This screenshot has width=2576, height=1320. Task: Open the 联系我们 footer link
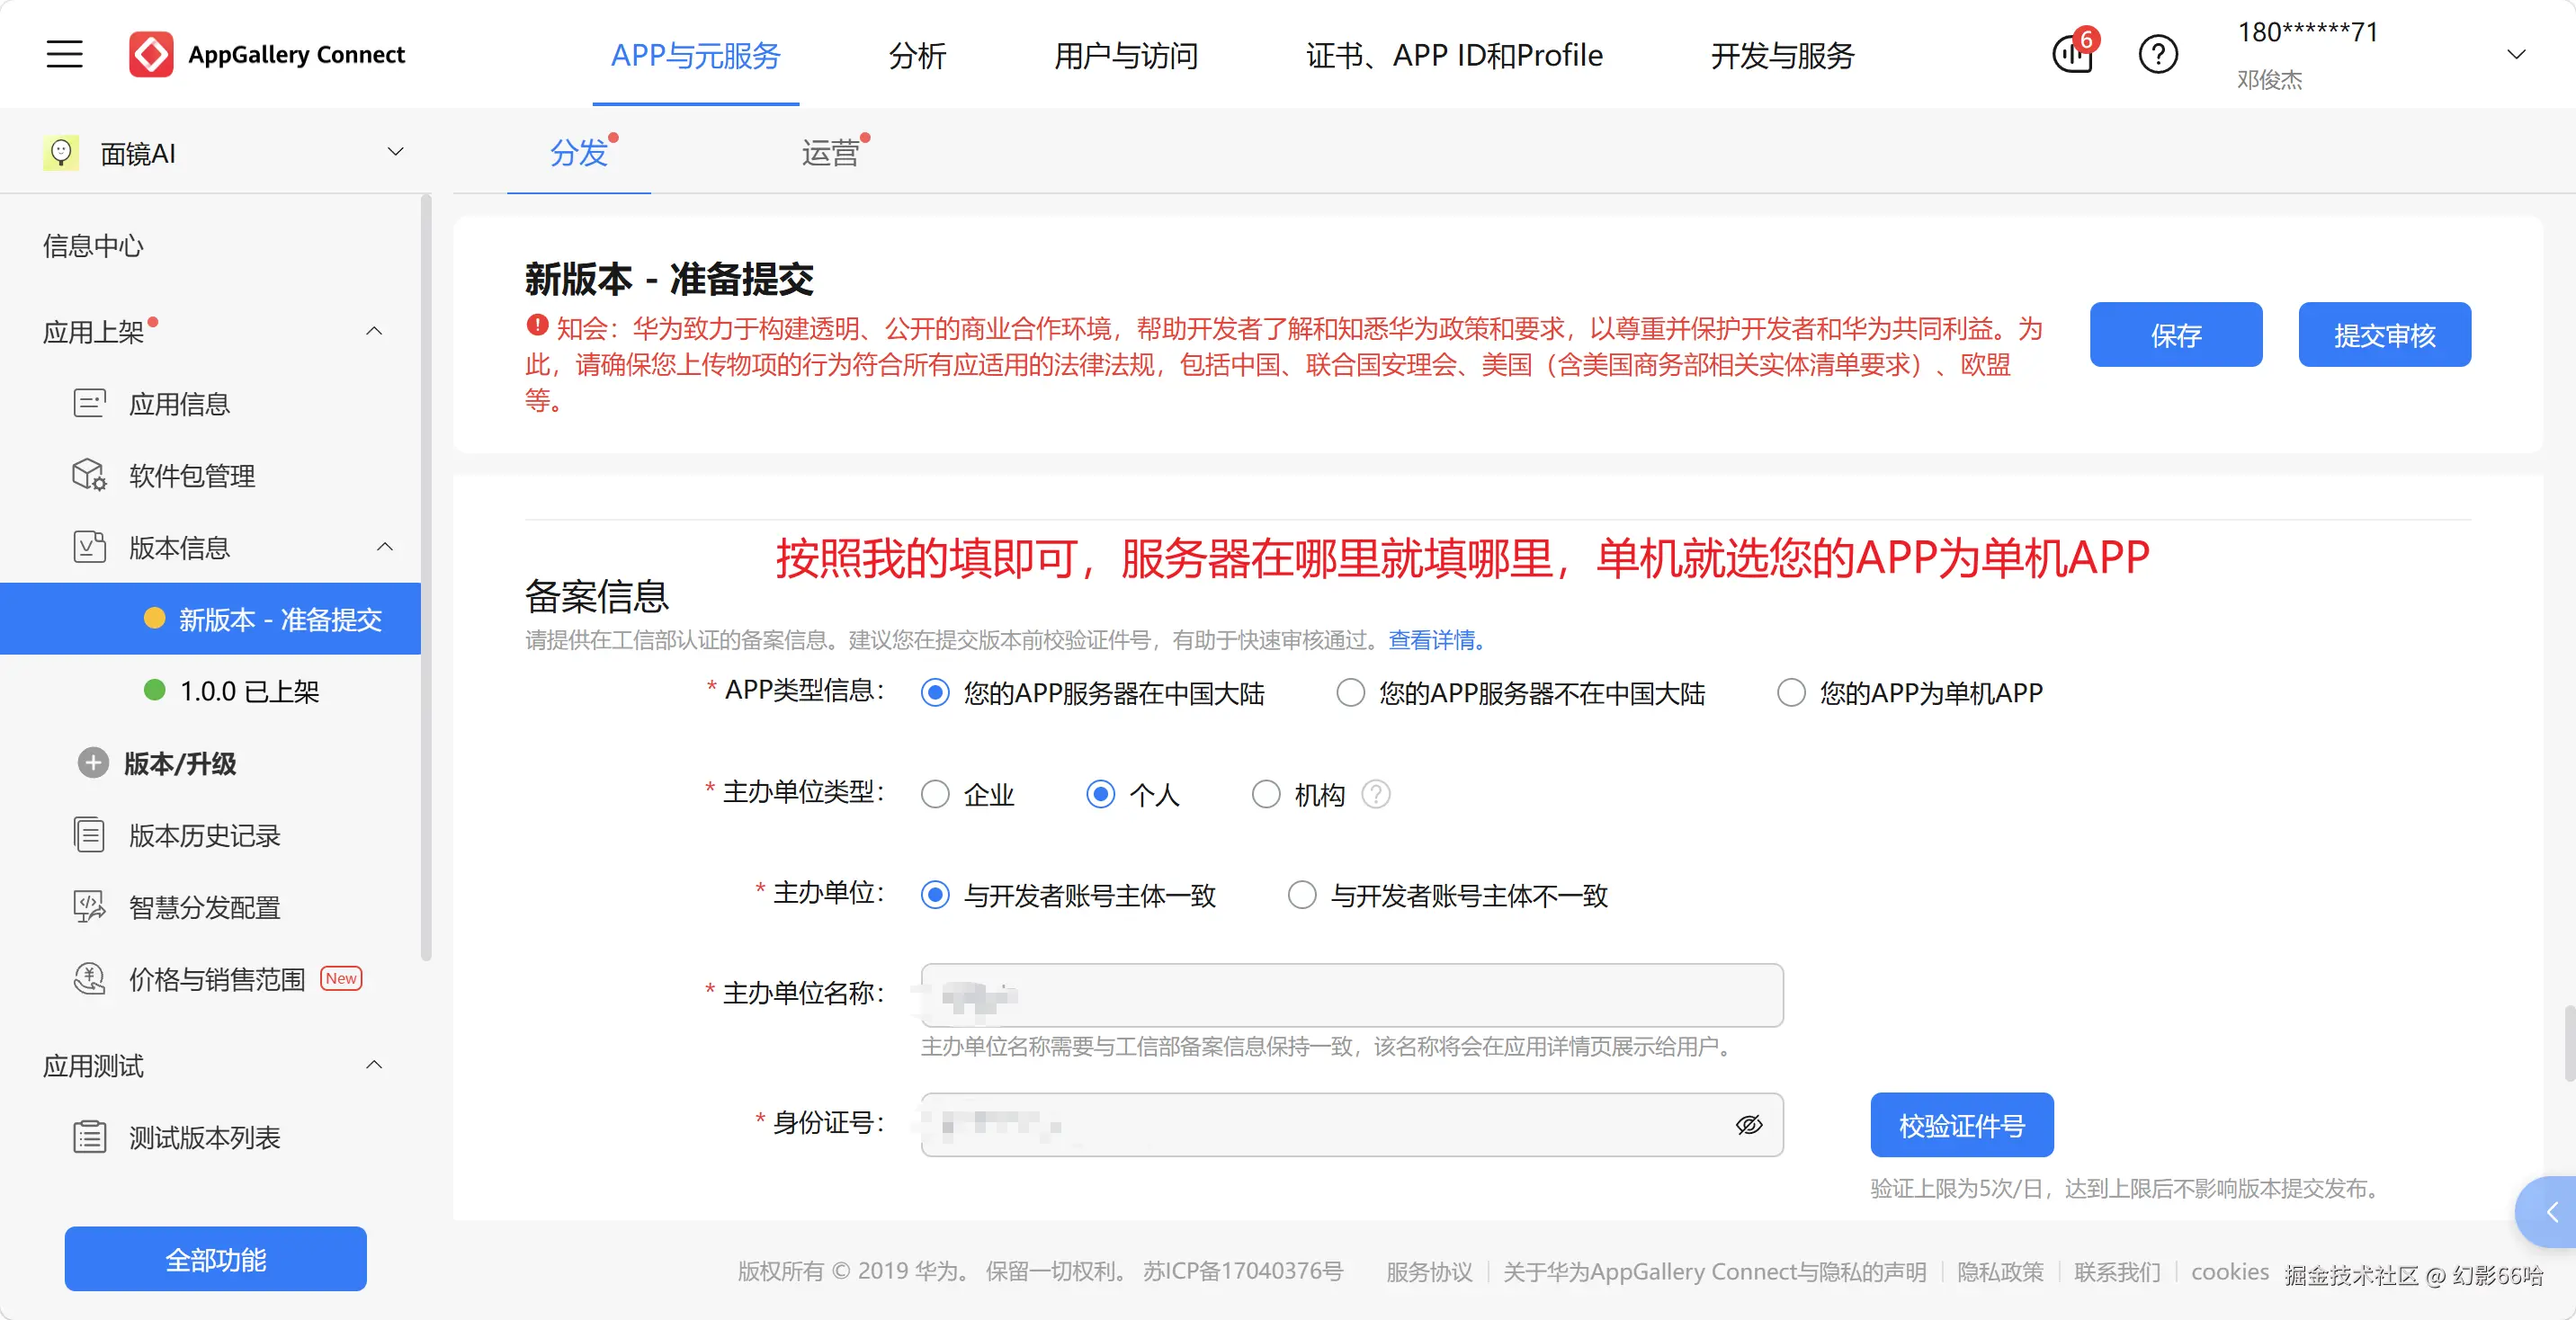pos(2117,1271)
